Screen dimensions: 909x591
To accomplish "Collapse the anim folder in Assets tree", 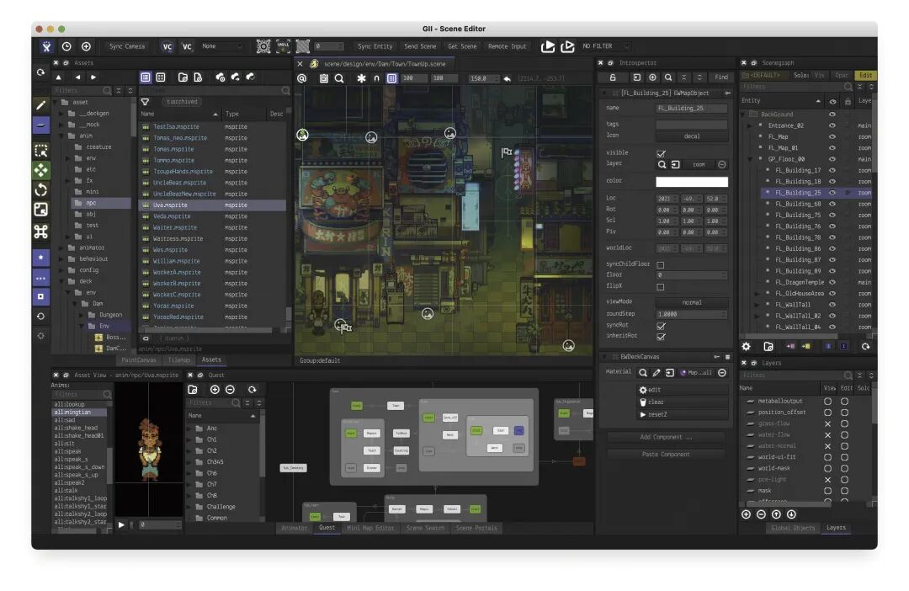I will pos(62,136).
